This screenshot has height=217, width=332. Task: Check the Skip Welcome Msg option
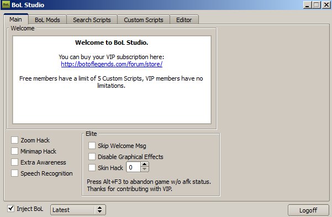(92, 146)
